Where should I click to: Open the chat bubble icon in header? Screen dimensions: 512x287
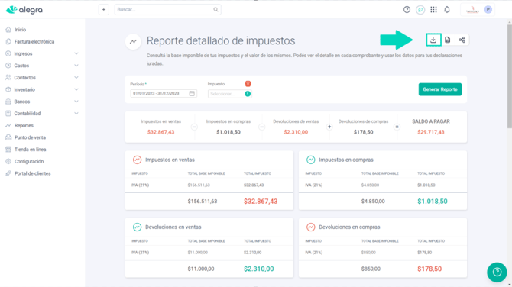click(x=420, y=10)
